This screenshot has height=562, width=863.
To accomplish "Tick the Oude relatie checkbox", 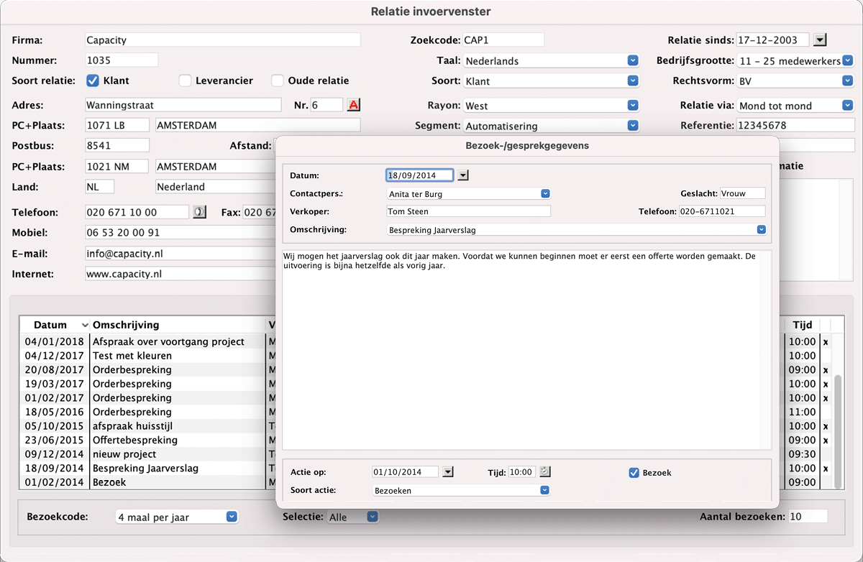I will tap(278, 80).
